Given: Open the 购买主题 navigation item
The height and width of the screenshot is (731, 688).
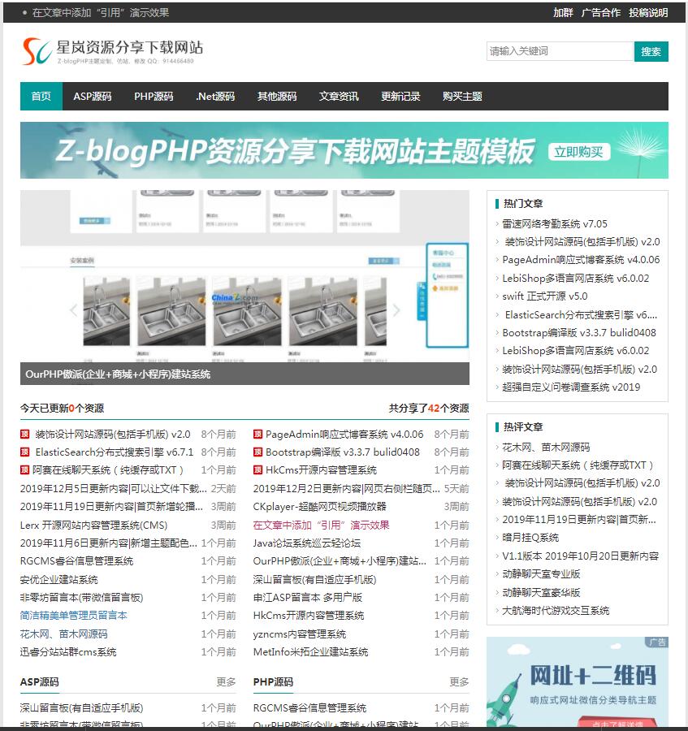Looking at the screenshot, I should point(462,96).
